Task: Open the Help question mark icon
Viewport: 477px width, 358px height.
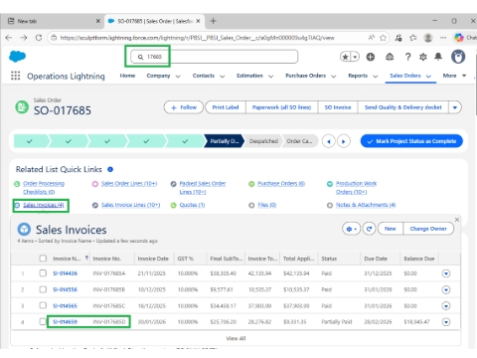Action: click(x=407, y=57)
